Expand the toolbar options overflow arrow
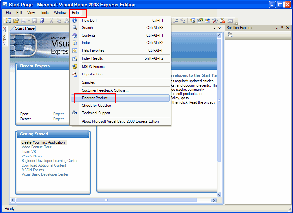This screenshot has width=293, height=213. [x=236, y=22]
